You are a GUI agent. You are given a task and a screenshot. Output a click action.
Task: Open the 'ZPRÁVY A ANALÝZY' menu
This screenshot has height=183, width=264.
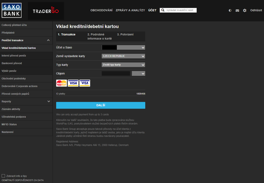(x=130, y=10)
